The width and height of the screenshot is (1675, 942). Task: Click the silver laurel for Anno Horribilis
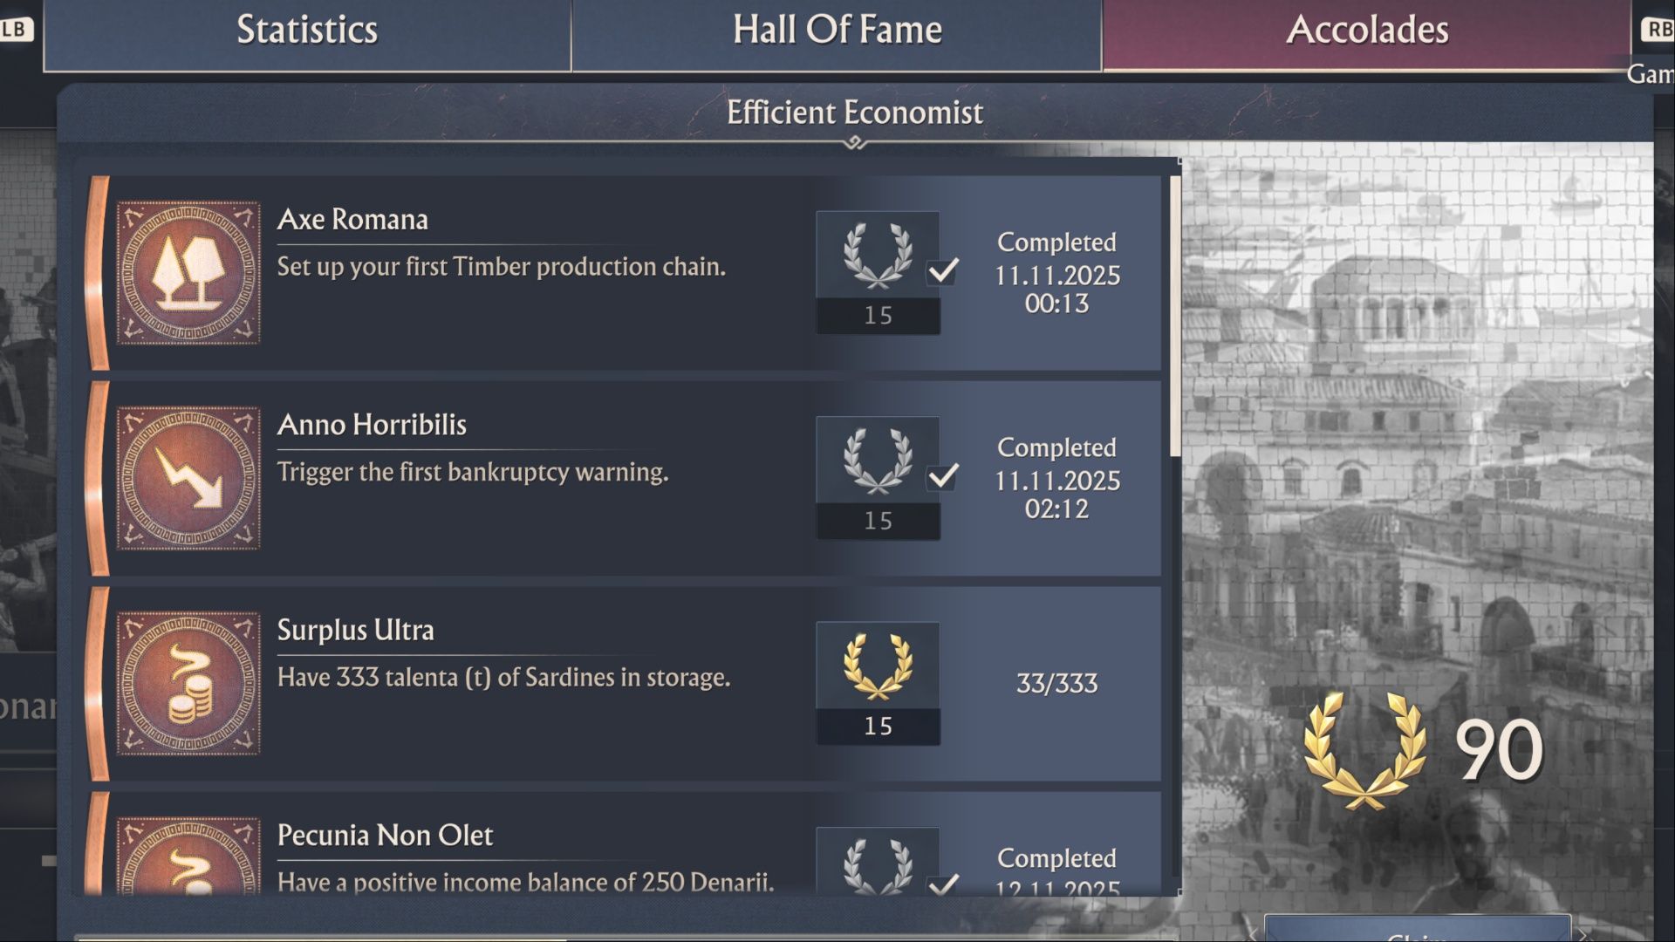pos(878,461)
